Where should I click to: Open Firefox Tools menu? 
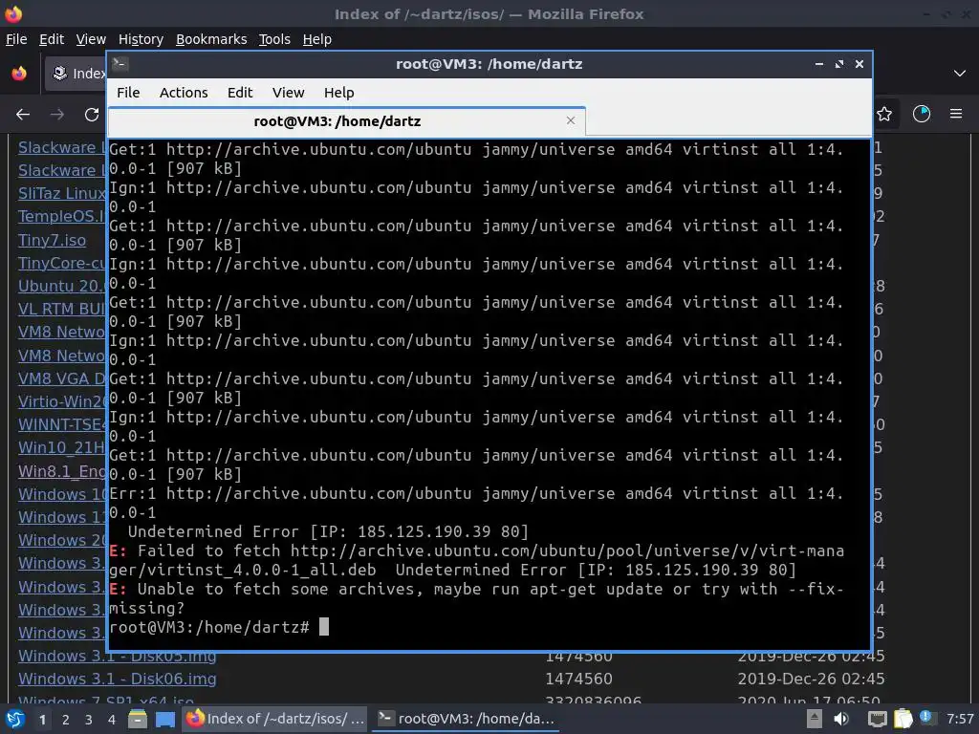(x=274, y=39)
